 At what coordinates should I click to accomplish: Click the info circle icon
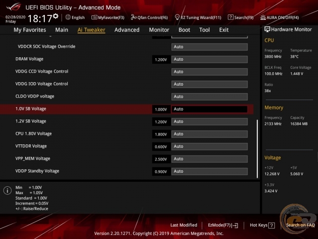point(7,190)
